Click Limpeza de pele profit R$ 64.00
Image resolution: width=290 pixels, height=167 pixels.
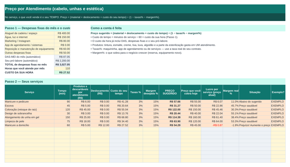tap(212, 122)
